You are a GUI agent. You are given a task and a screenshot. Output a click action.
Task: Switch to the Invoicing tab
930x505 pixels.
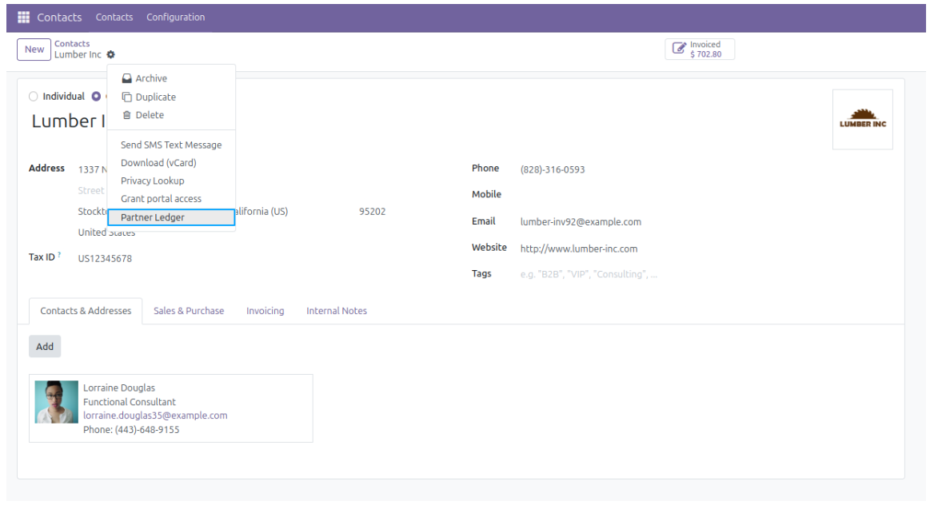265,311
